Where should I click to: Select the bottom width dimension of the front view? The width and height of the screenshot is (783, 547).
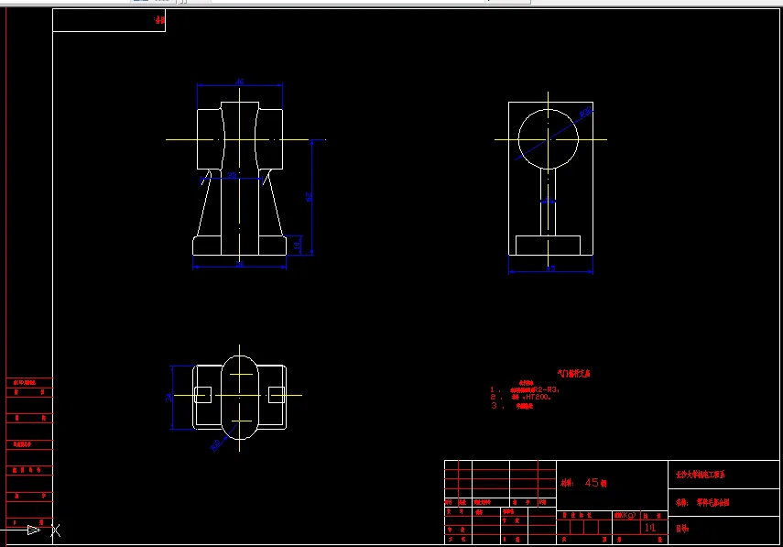click(240, 264)
